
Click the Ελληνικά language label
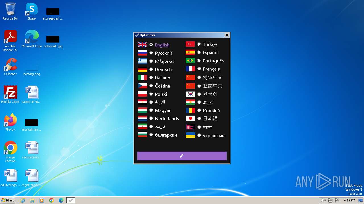click(x=164, y=61)
